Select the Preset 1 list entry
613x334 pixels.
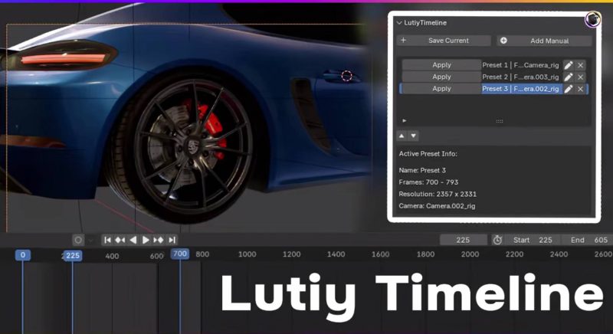point(521,65)
